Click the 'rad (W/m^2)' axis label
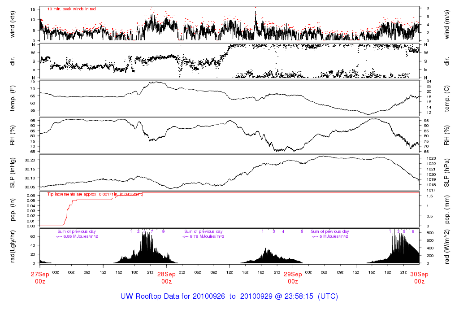Screen dimensions: 459x314 click(x=447, y=246)
